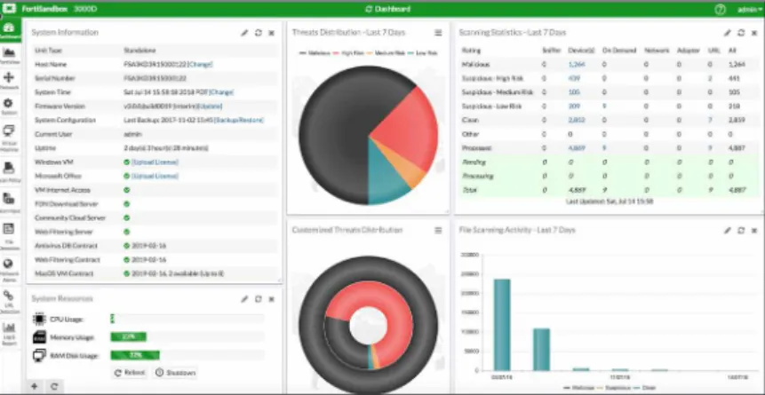Refresh the File Scanning Activity widget
The height and width of the screenshot is (395, 765).
point(741,230)
